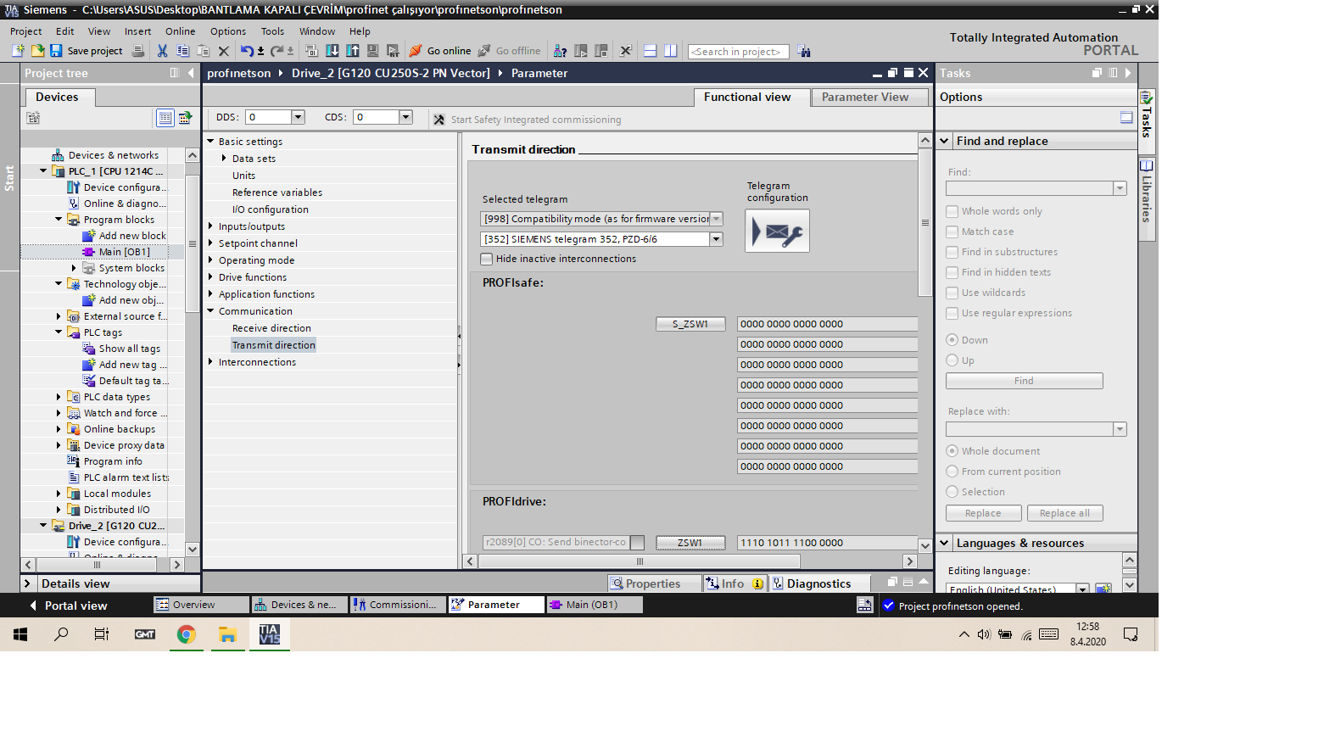The width and height of the screenshot is (1335, 748).
Task: Click the Cross-references toolbar icon
Action: 625,51
